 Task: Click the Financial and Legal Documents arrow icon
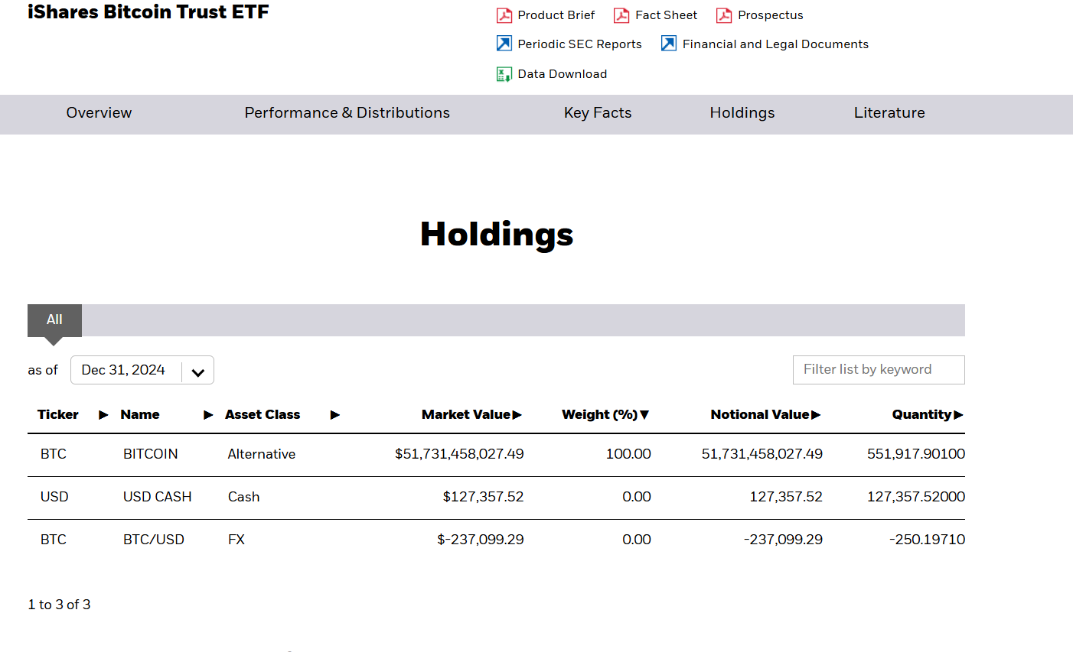tap(669, 44)
